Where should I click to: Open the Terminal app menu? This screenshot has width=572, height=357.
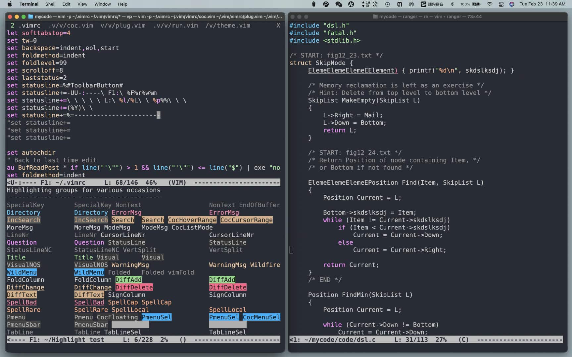(29, 4)
